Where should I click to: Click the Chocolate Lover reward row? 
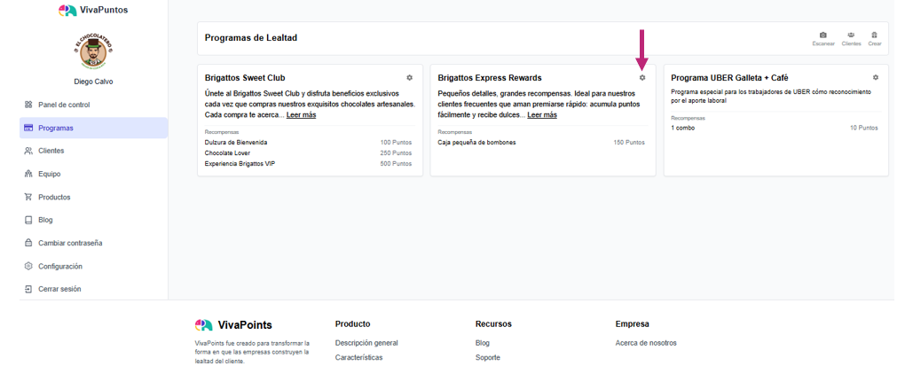pyautogui.click(x=308, y=153)
